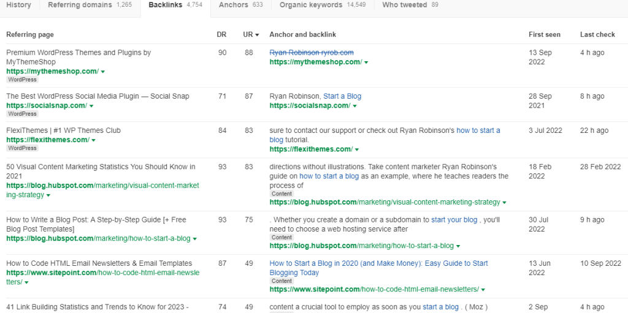Sort by First seen column header
The height and width of the screenshot is (313, 628).
coord(545,35)
